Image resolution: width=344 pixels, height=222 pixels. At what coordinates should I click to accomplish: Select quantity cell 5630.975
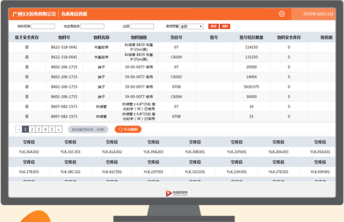251,87
